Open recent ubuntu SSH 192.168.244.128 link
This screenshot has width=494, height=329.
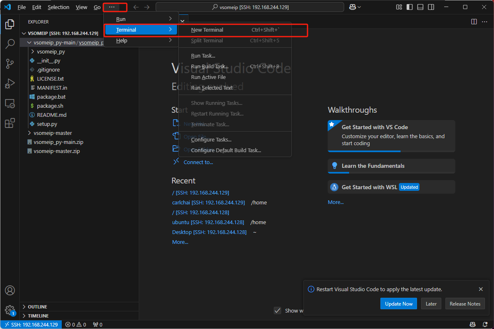tap(208, 222)
